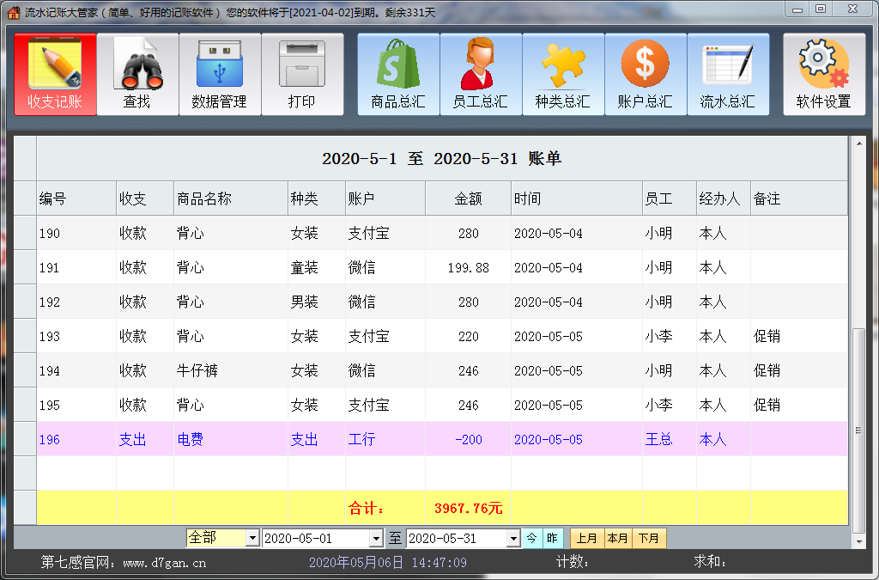Expand the 全部 filter dropdown
879x580 pixels.
click(x=252, y=538)
